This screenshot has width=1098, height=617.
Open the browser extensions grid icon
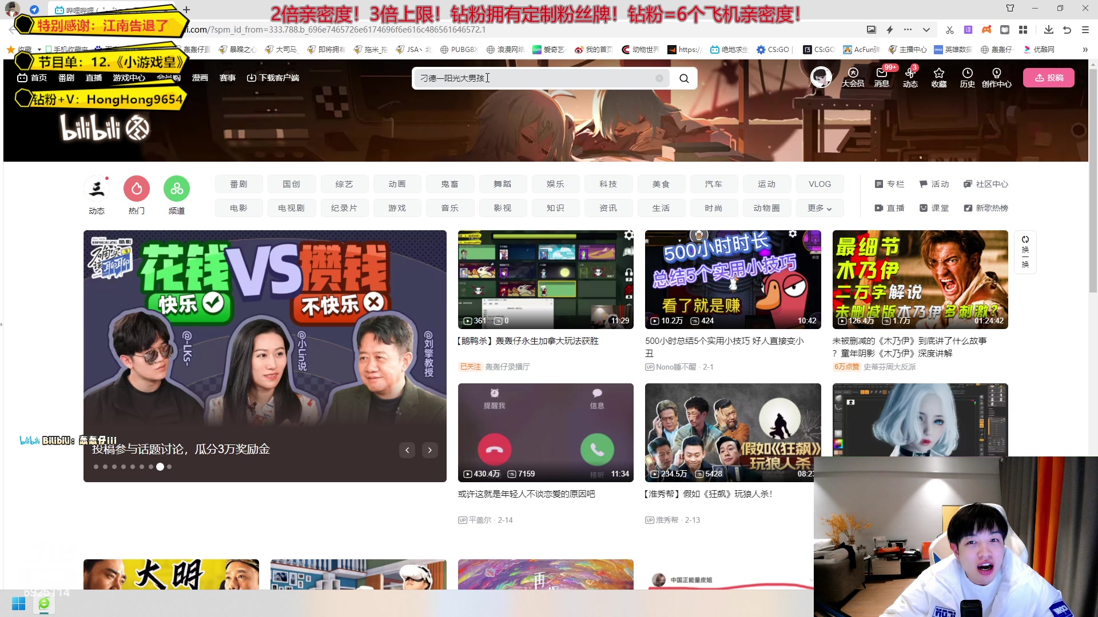pos(1023,30)
